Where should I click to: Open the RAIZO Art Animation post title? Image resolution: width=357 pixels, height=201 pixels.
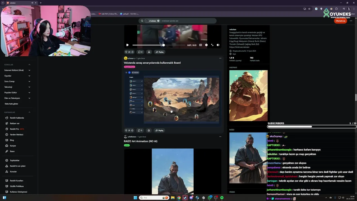[x=141, y=141]
